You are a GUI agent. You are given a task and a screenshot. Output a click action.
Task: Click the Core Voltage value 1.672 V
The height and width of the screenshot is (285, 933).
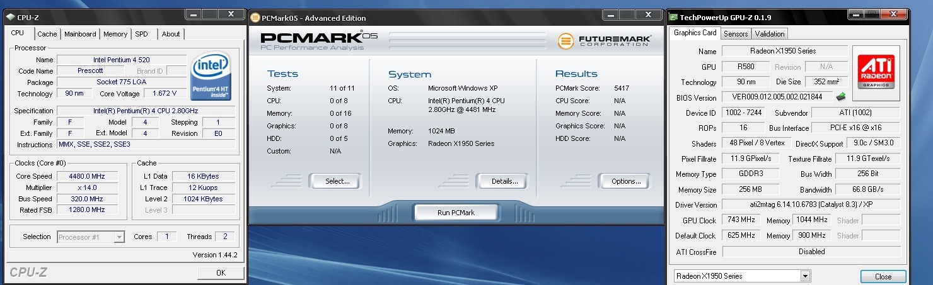(x=165, y=94)
